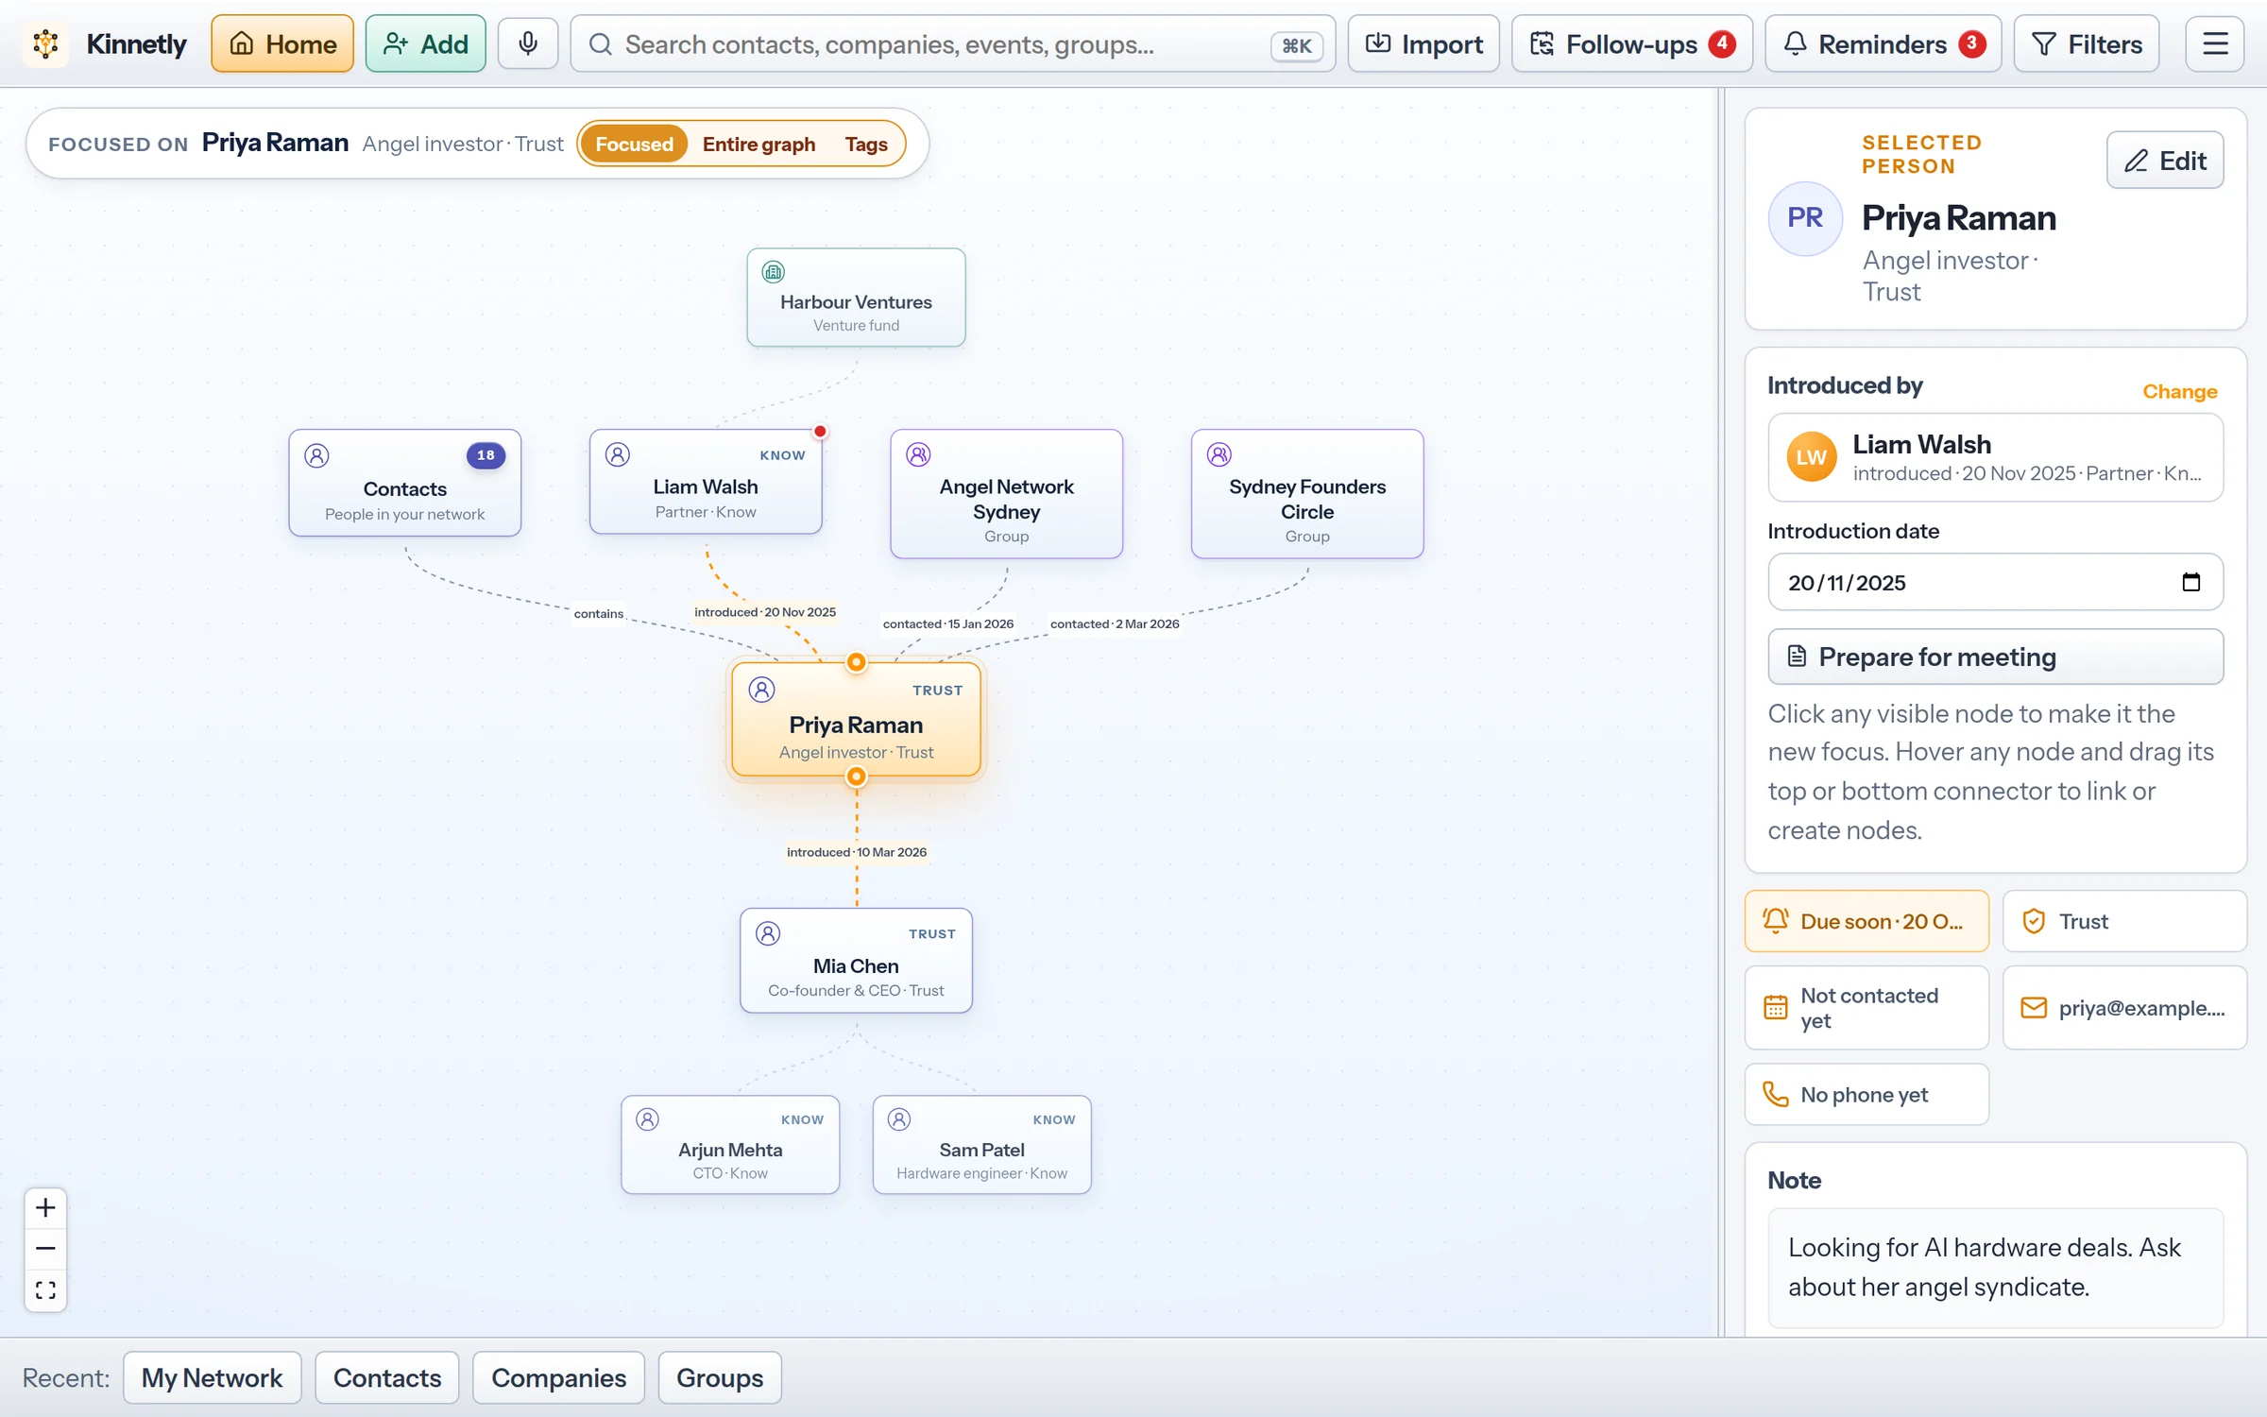
Task: Select Sydney Founders Circle group node
Action: point(1307,494)
